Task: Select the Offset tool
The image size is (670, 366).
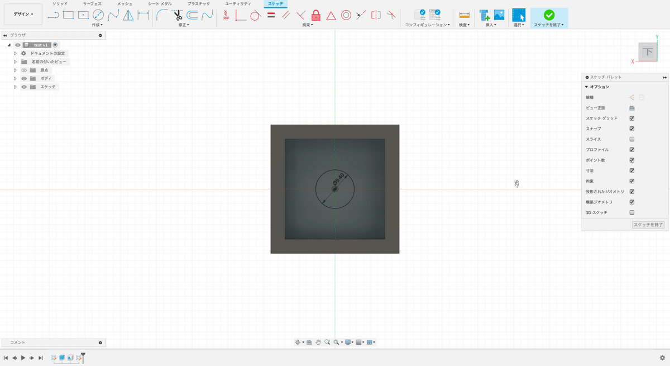Action: [x=193, y=15]
